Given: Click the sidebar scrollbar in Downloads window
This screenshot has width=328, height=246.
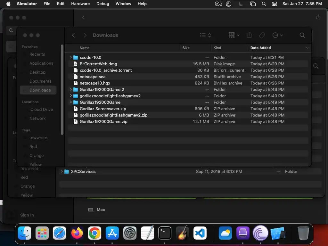Looking at the screenshot, I should (x=62, y=90).
